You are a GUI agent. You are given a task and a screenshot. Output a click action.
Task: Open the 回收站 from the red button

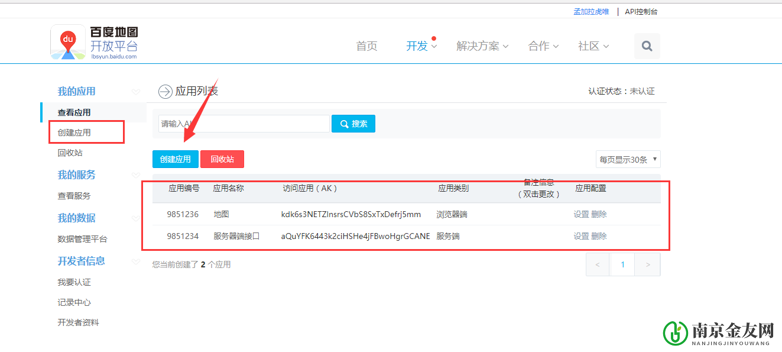tap(222, 159)
